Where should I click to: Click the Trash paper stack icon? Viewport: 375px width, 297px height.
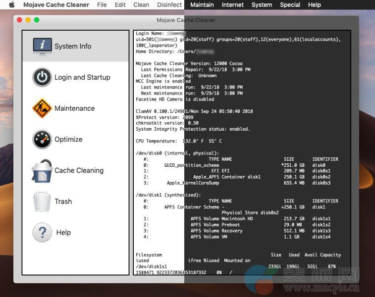(42, 201)
